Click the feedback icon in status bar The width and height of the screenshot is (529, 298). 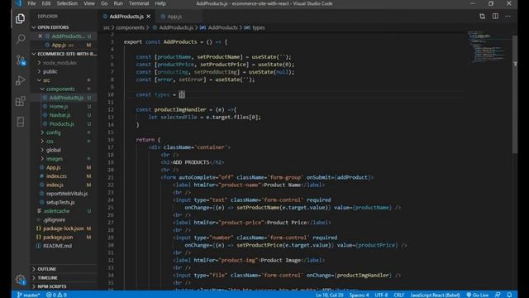[498, 295]
